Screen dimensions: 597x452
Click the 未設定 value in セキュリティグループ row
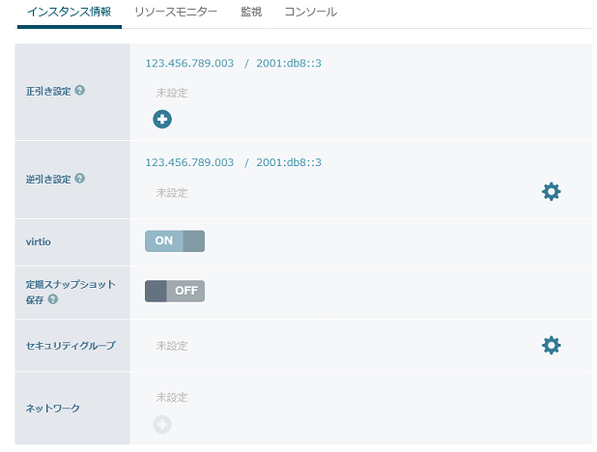pos(172,346)
